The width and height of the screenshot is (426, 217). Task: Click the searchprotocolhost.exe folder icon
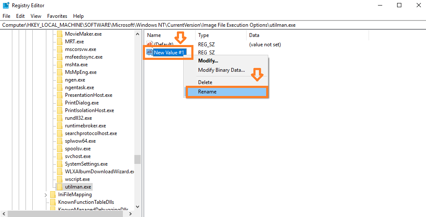click(60, 133)
